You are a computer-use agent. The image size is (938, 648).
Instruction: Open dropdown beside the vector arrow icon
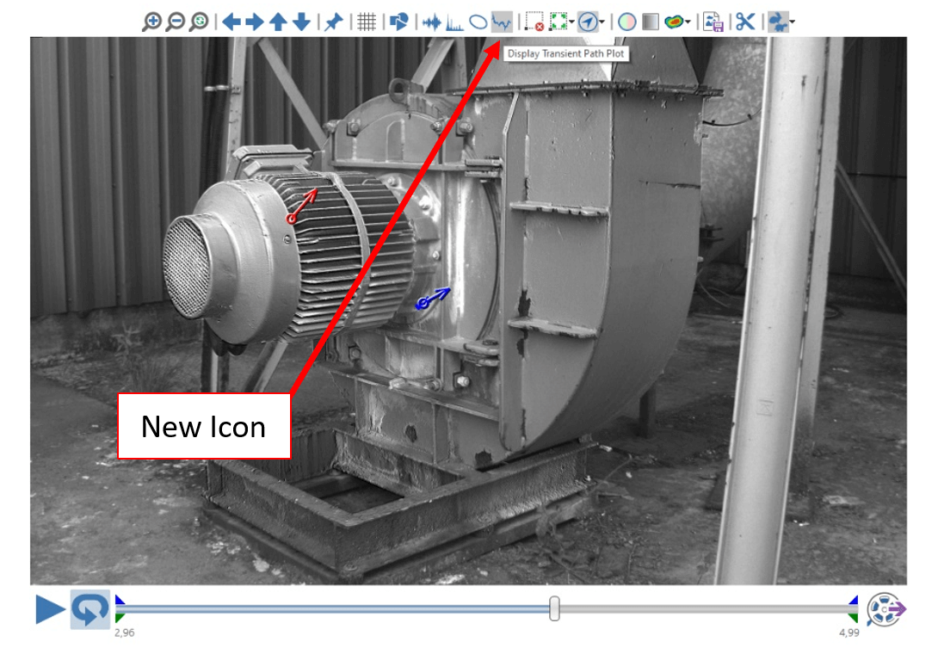(x=602, y=22)
